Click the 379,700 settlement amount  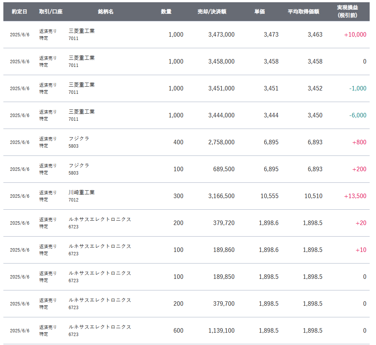(224, 304)
